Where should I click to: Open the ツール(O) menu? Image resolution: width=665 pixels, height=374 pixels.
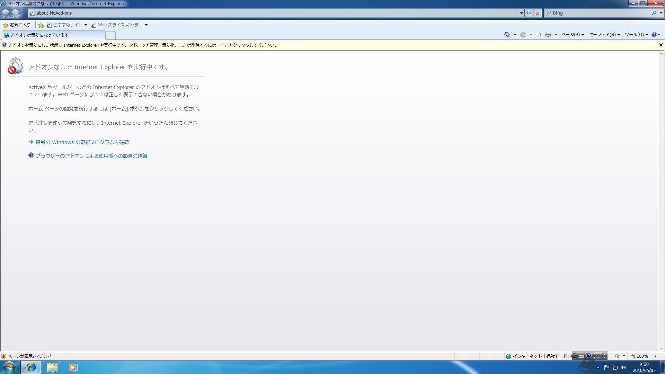click(636, 35)
